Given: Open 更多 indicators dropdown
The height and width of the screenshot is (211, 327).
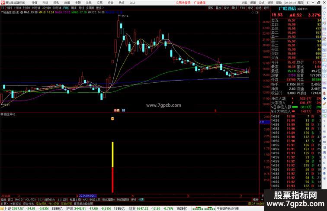Looking at the screenshot, I should pos(134,200).
